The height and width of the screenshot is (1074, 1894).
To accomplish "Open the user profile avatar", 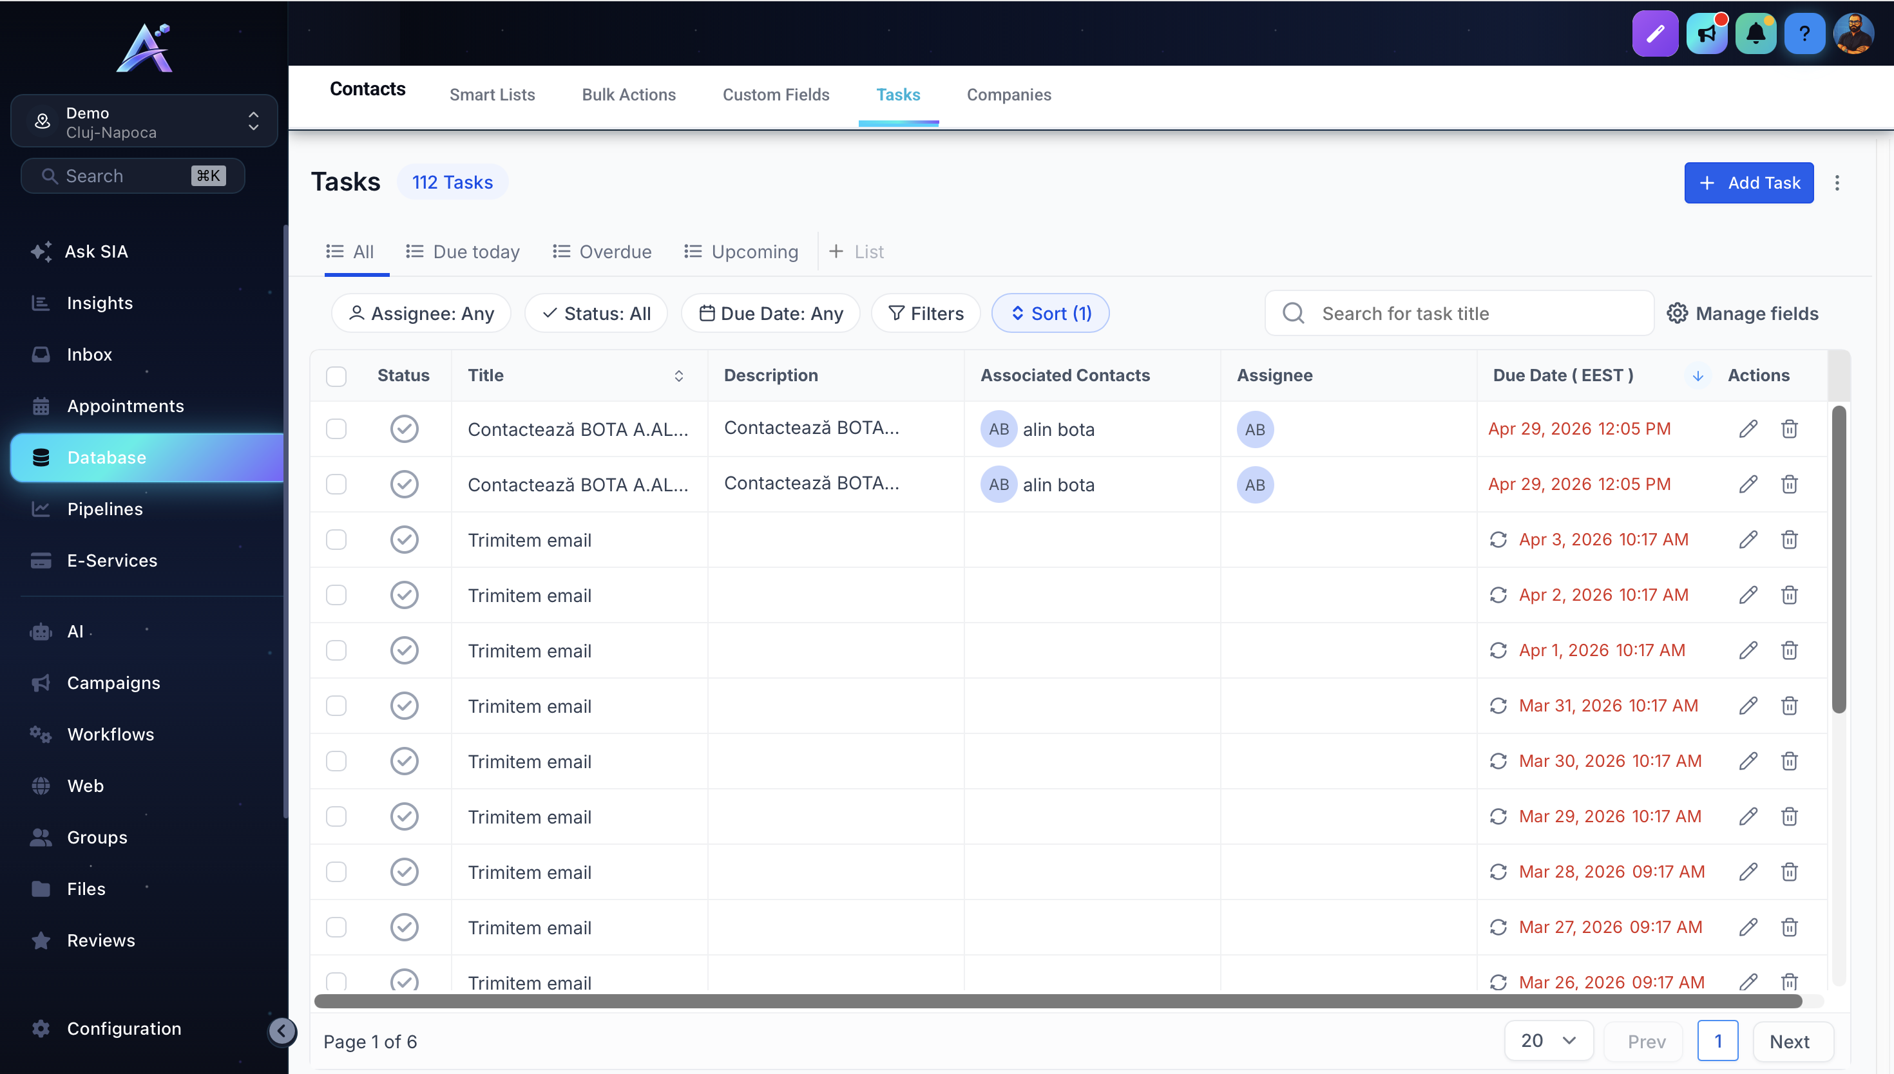I will click(1853, 33).
